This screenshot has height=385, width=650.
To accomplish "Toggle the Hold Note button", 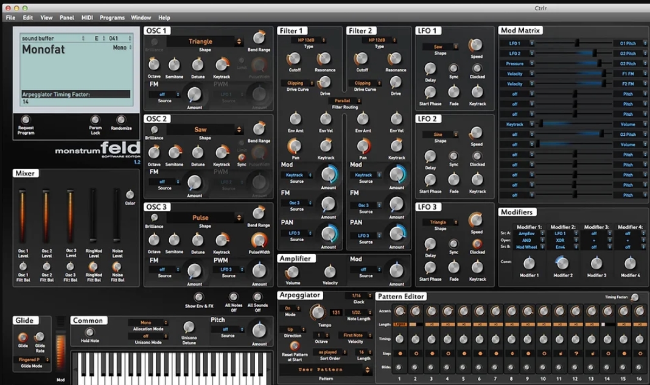I will [89, 332].
